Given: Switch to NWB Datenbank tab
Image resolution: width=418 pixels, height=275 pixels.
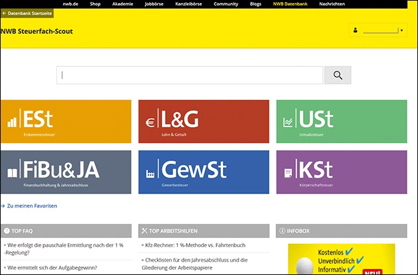Looking at the screenshot, I should click(x=290, y=3).
